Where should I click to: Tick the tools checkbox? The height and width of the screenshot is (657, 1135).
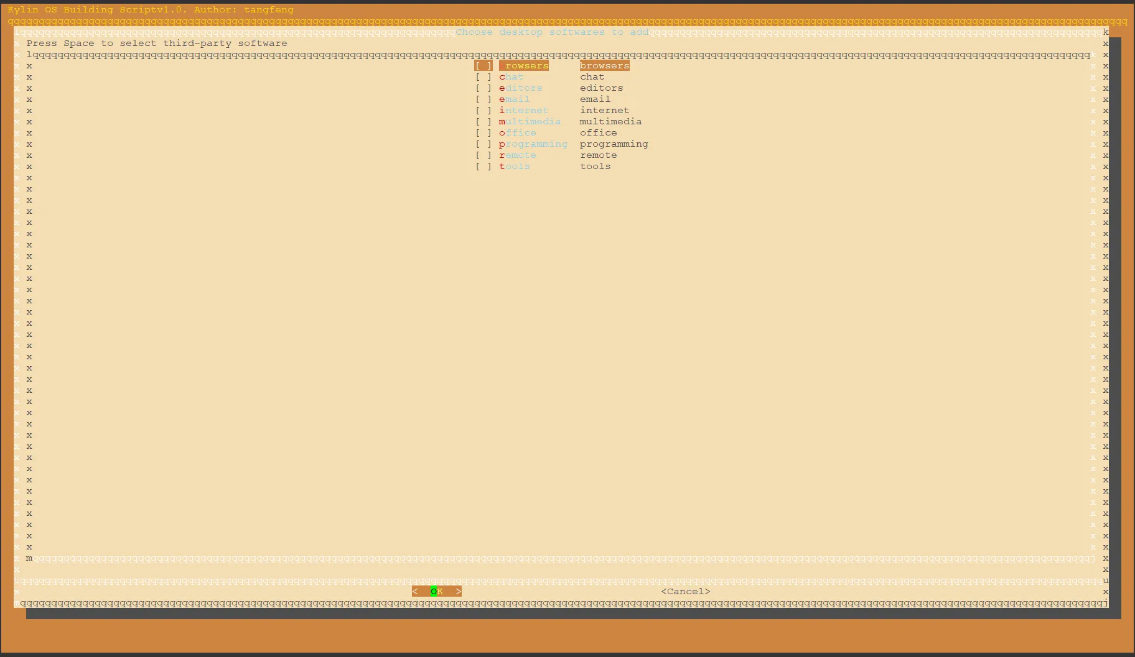click(x=483, y=167)
